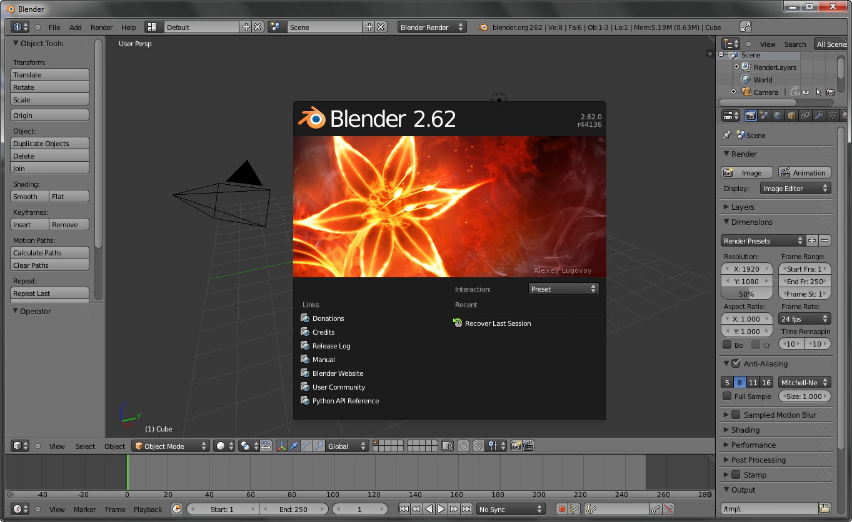Open the timeline Marker menu
The image size is (852, 522).
85,510
